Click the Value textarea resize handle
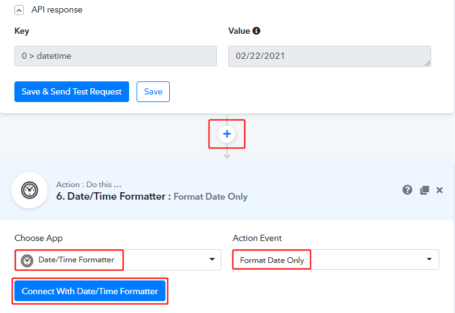Screen dimensions: 455x313 [427, 63]
